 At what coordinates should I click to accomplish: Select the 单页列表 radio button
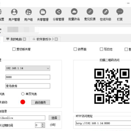pyautogui.click(x=23, y=94)
